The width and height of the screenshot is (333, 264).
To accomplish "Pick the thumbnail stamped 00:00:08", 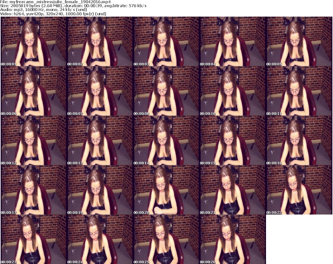I will [166, 91].
